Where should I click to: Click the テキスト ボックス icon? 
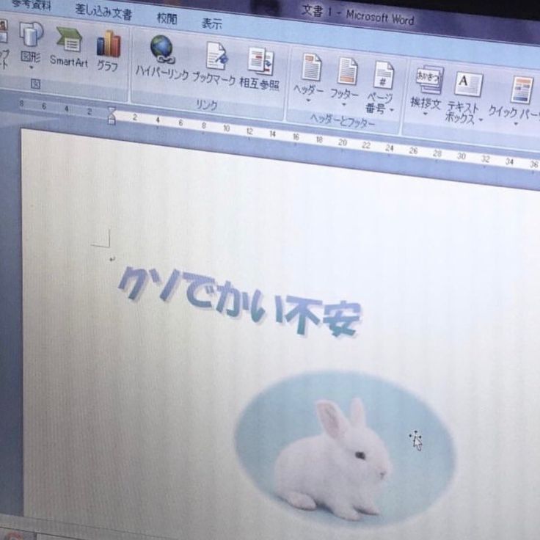467,85
